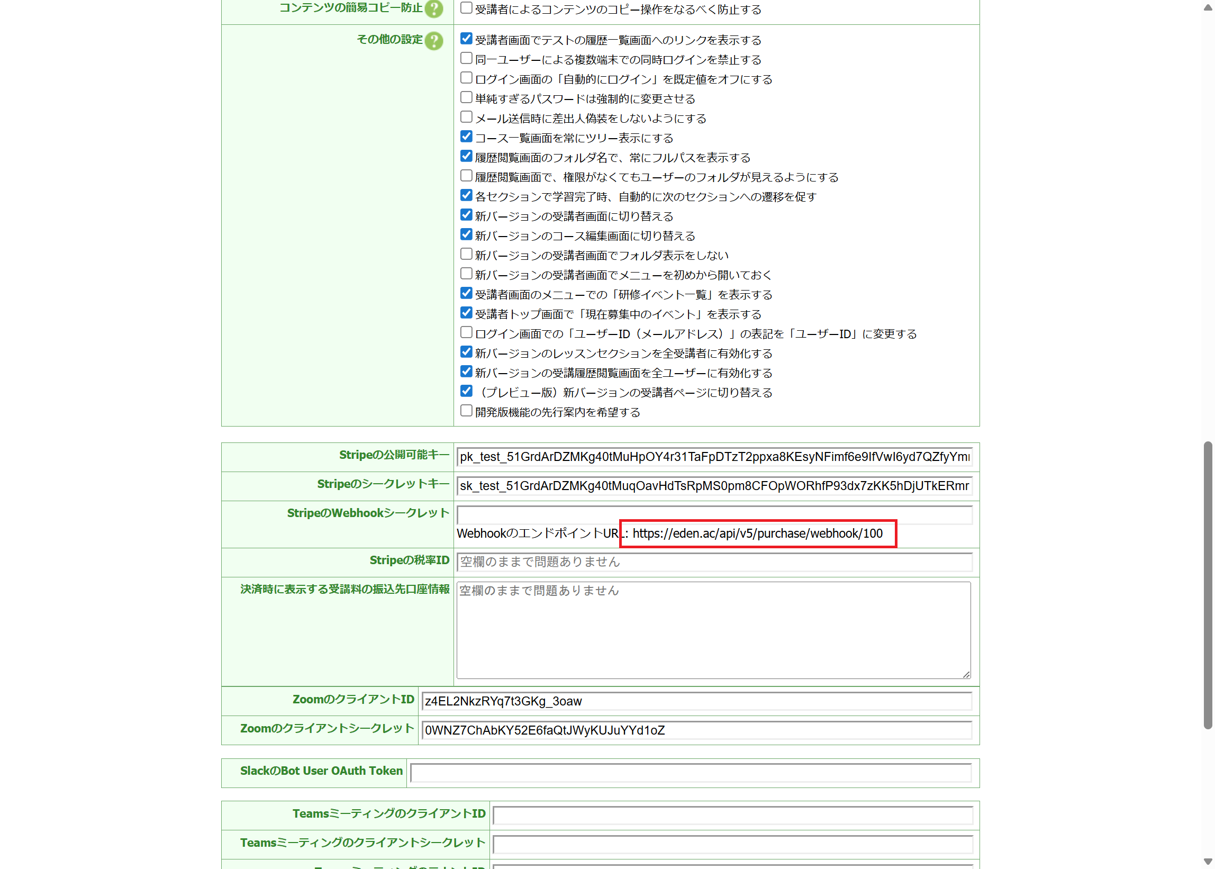Screen dimensions: 1215x869
Task: Click Teamsミーティングのクライアントシークレット field
Action: pos(732,845)
